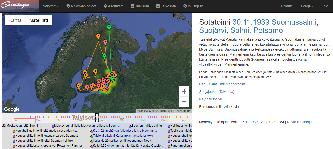The height and width of the screenshot is (149, 333).
Task: Open the Tietoja dropdown menu
Action: pos(307,6)
